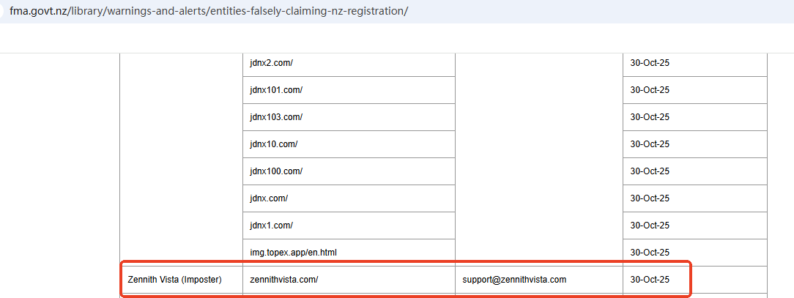794x298 pixels.
Task: Click the zennithvista.com/ website cell
Action: pos(284,280)
